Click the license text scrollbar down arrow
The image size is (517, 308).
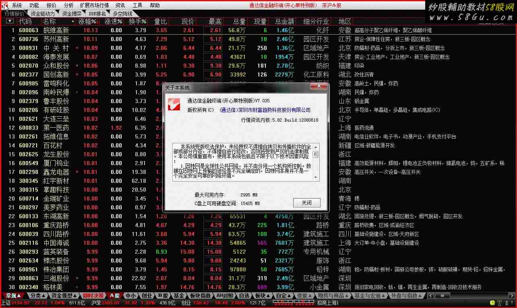tap(316, 178)
